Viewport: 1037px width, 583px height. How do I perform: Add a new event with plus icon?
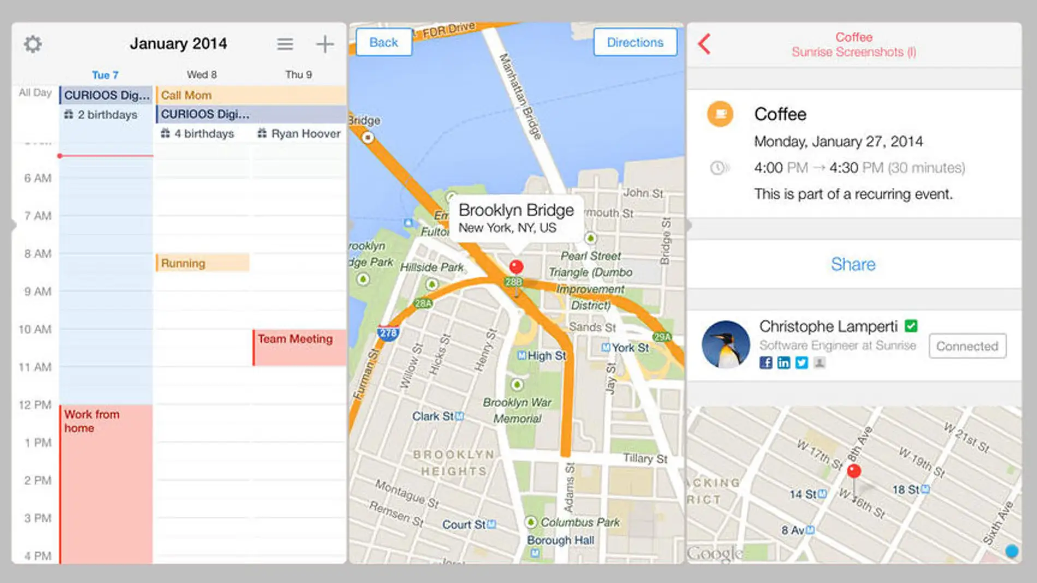pos(325,44)
